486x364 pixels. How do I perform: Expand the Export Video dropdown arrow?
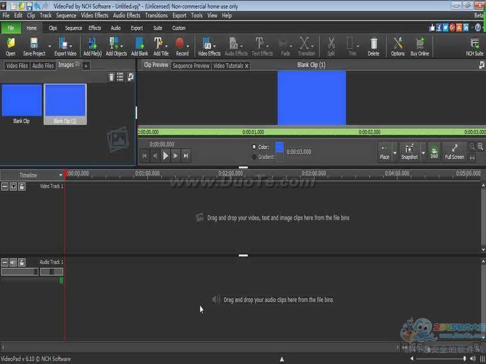(x=70, y=46)
